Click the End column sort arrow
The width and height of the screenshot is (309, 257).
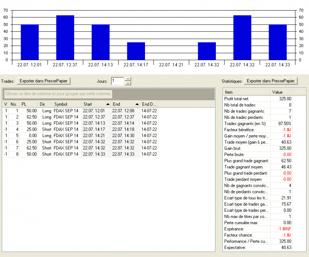[x=137, y=104]
